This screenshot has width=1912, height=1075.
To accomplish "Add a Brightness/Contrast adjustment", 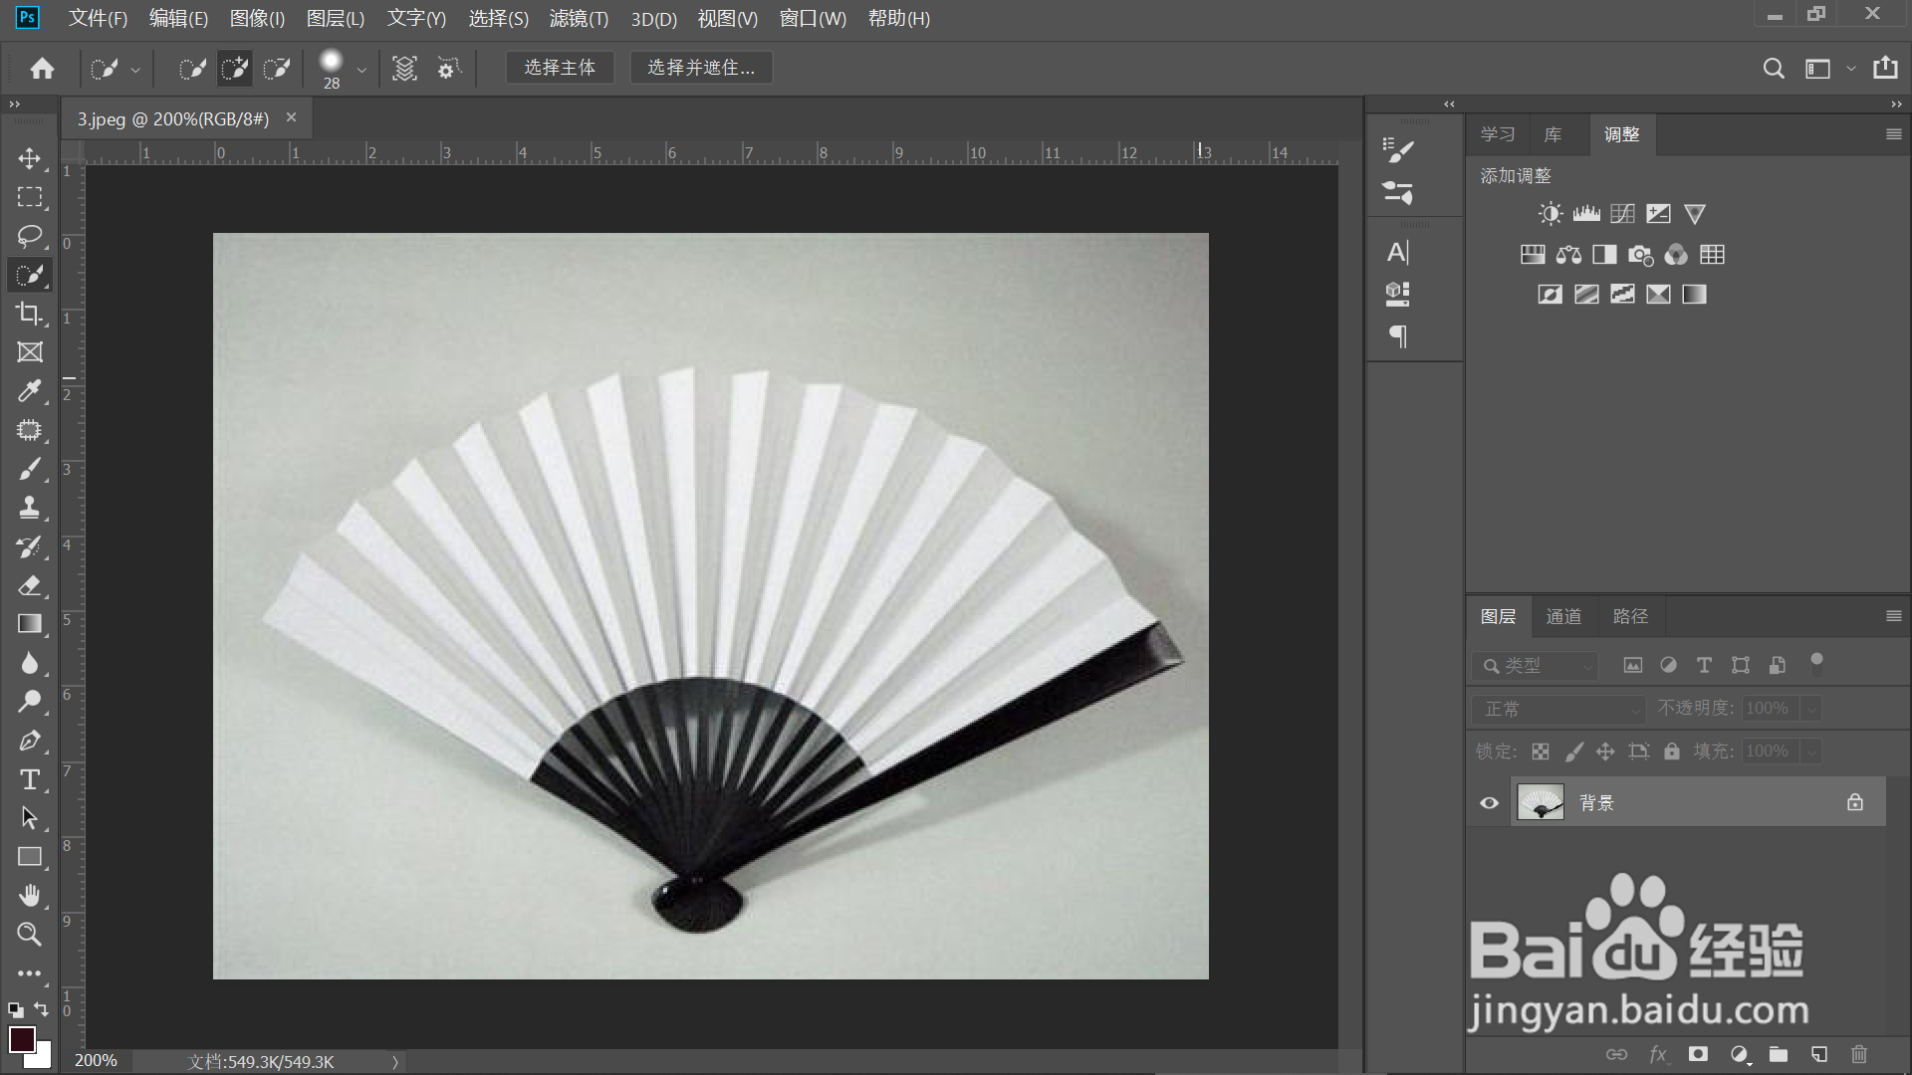I will (1551, 214).
